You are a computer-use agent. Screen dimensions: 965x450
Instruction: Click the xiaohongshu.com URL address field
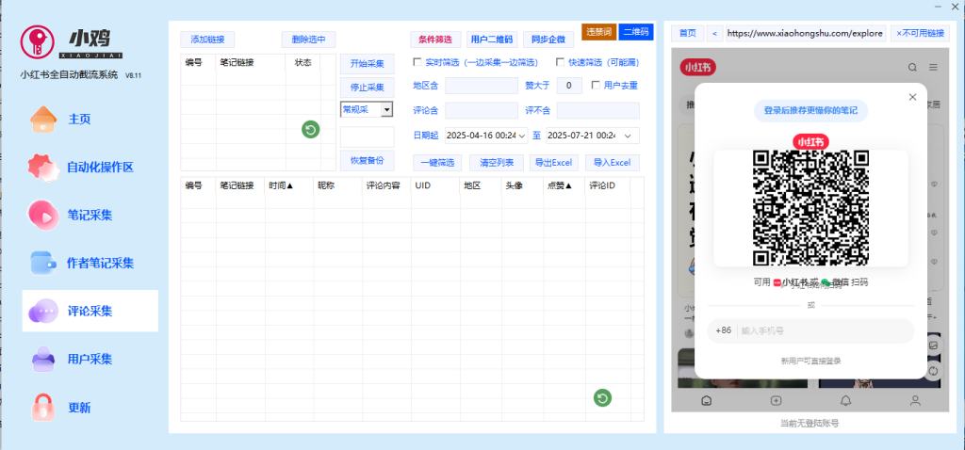tap(806, 33)
